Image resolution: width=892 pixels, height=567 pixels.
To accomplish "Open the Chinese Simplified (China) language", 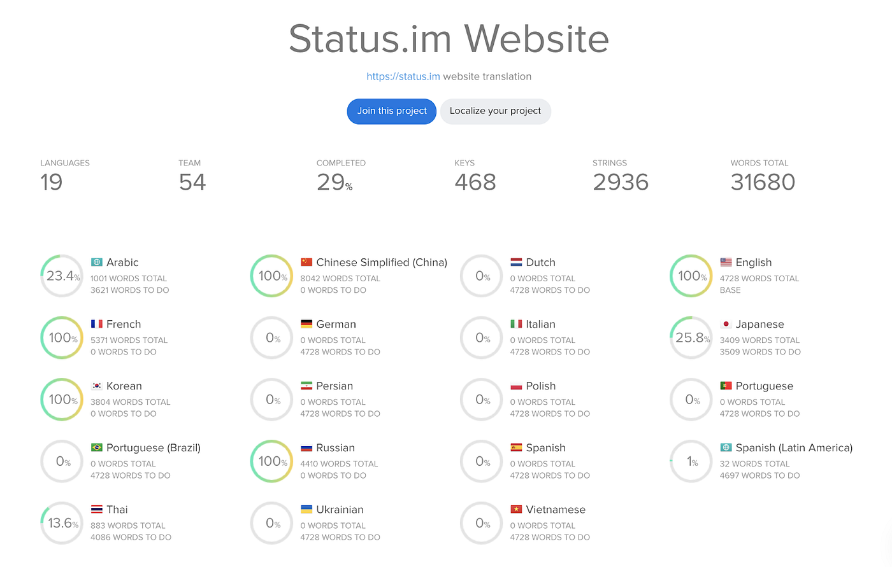I will point(382,262).
